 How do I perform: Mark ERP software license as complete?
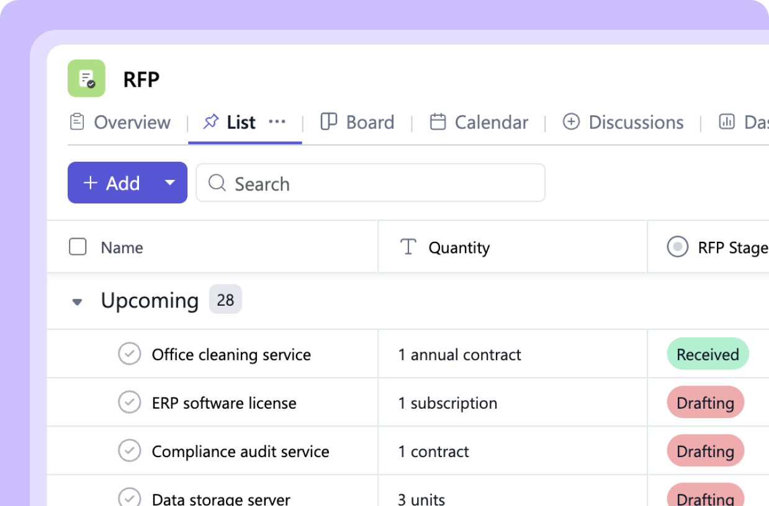pos(130,402)
